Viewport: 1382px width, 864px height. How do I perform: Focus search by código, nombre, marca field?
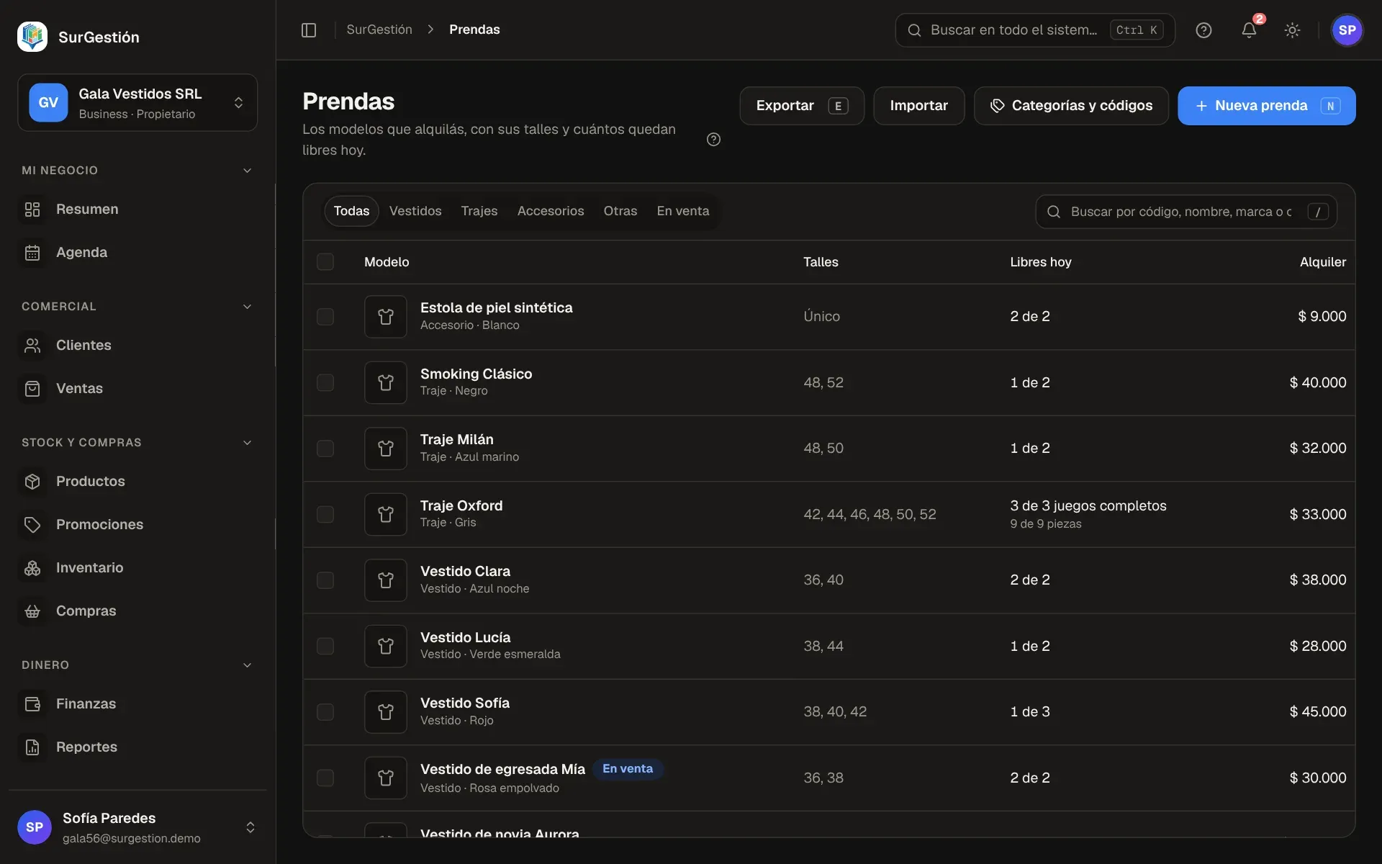[x=1186, y=212]
